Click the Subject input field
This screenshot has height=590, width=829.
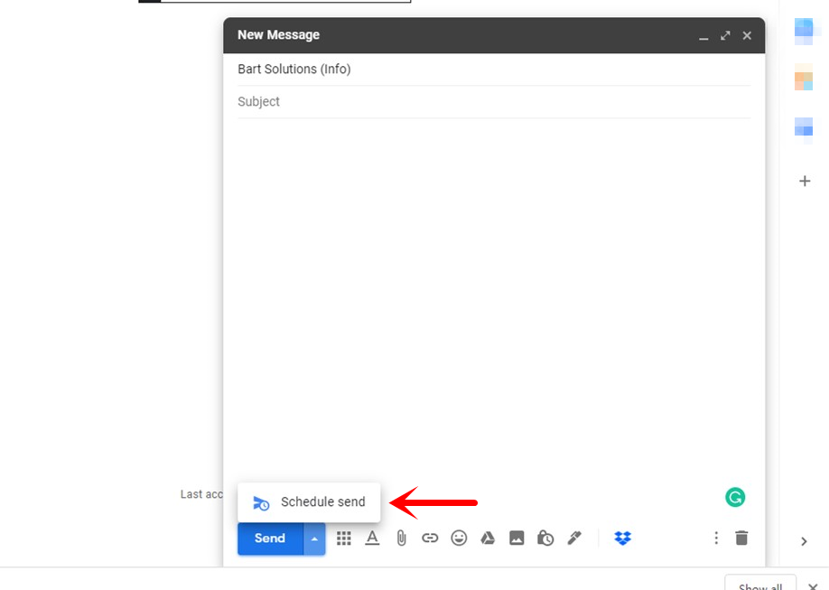coord(494,101)
